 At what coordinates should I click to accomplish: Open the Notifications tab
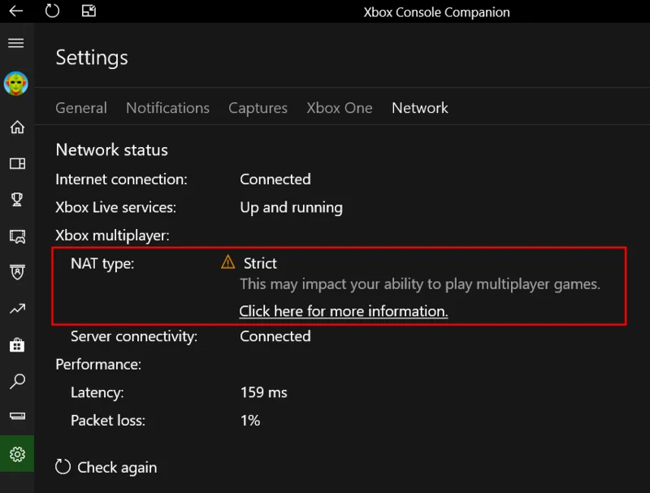pyautogui.click(x=167, y=107)
